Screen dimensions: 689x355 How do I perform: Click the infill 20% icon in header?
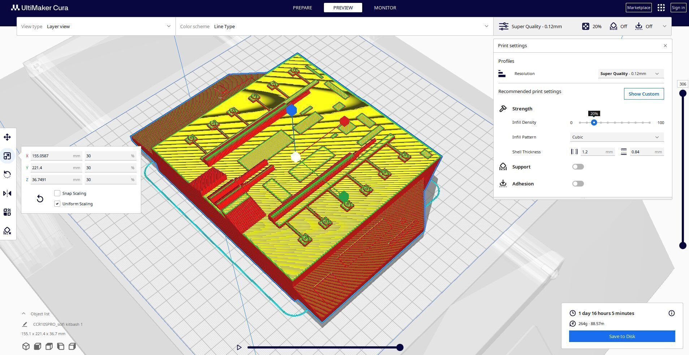tap(586, 26)
